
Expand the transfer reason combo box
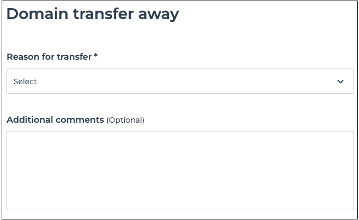point(180,81)
